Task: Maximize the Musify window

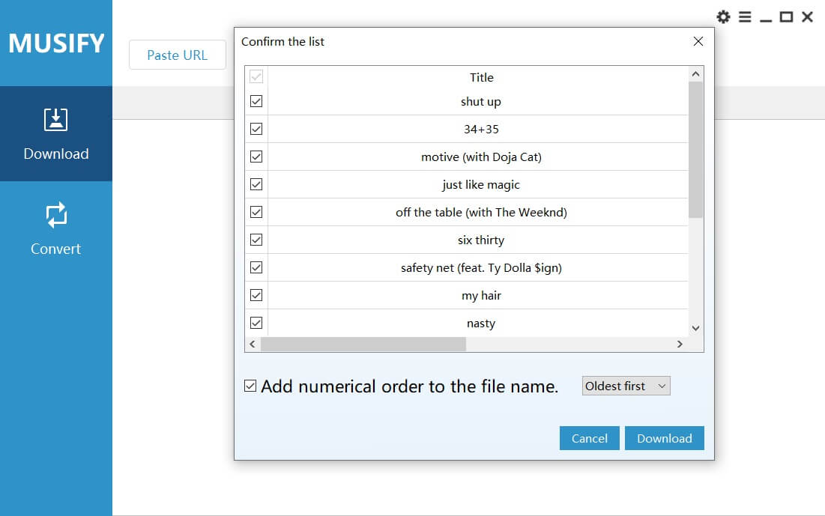Action: tap(786, 16)
